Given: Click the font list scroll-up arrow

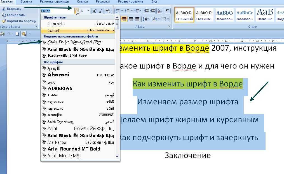Looking at the screenshot, I should pos(117,17).
